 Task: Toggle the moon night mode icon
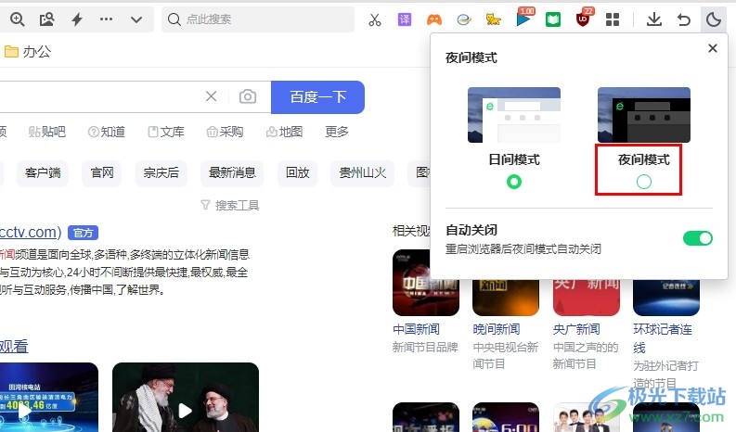714,19
